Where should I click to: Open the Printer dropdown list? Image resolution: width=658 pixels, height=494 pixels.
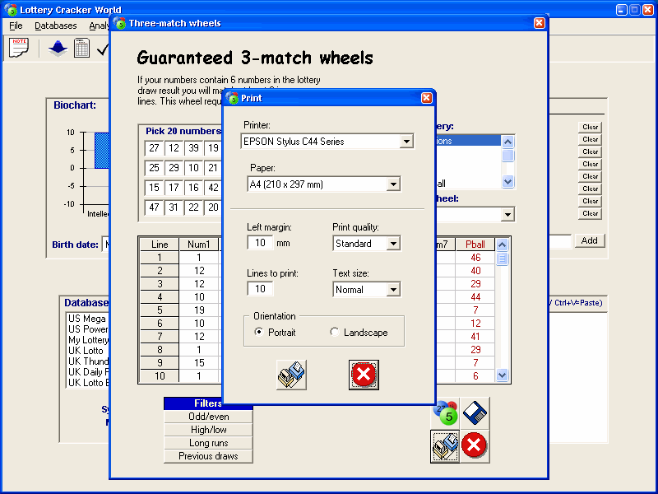click(406, 142)
